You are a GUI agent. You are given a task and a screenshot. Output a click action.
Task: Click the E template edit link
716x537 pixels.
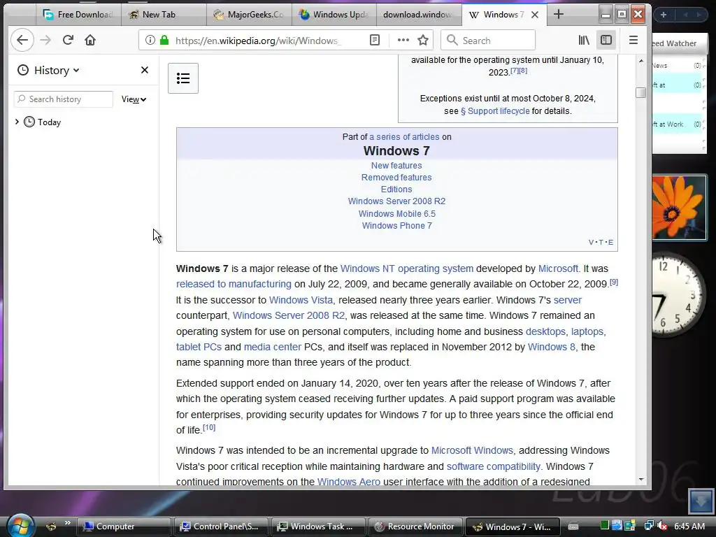coord(610,242)
